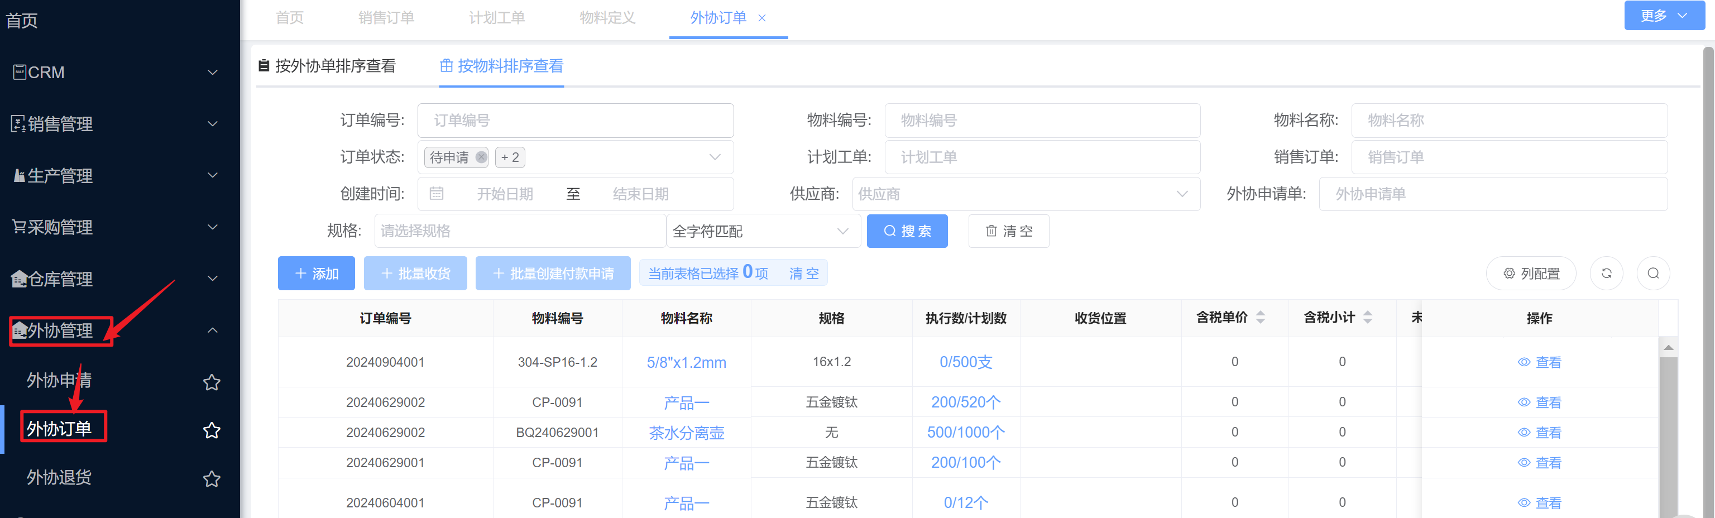Open the 0/500支 quantity link
1715x518 pixels.
point(965,362)
